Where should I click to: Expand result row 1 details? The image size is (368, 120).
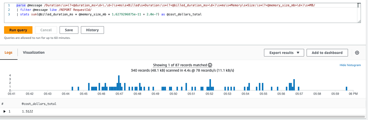[5, 111]
